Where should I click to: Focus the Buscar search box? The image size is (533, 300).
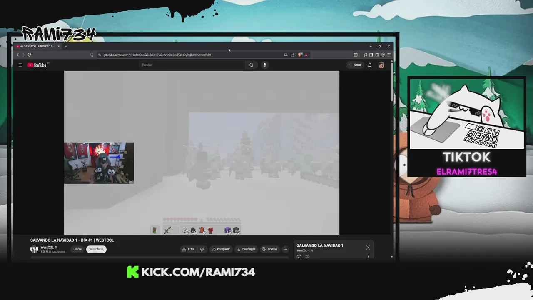click(192, 65)
